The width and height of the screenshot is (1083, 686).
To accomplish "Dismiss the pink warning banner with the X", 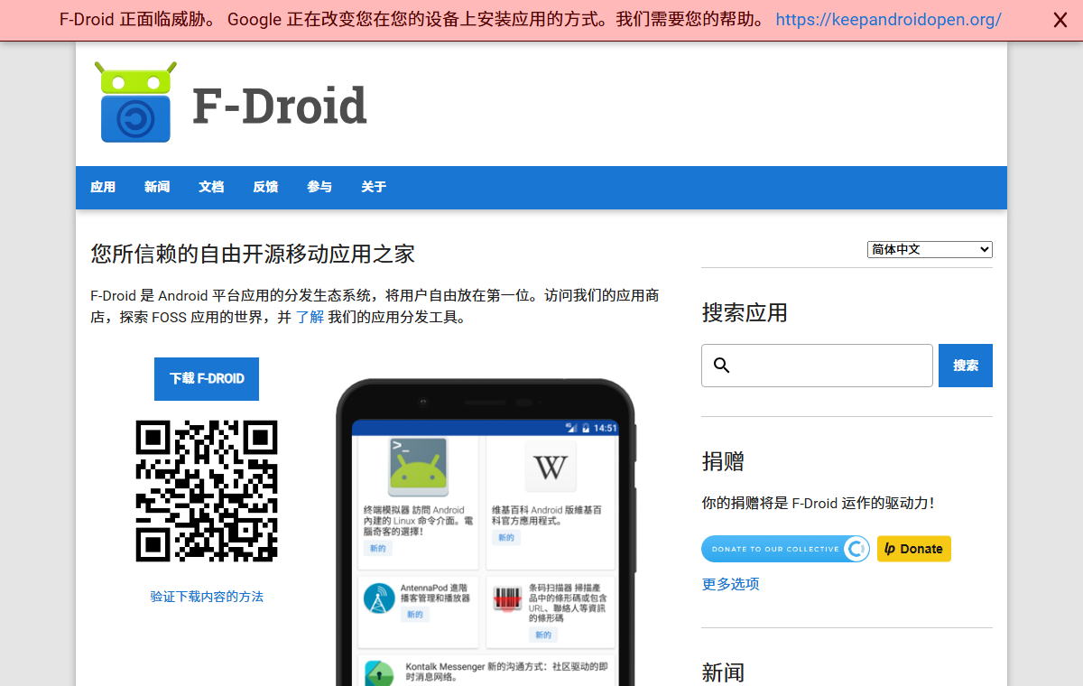I will 1060,20.
